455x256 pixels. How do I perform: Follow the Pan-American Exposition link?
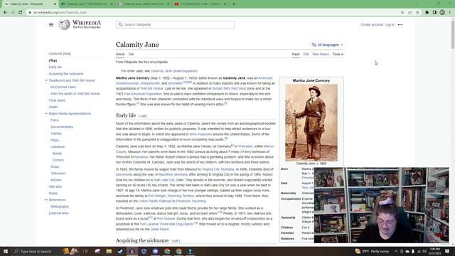[x=143, y=94]
